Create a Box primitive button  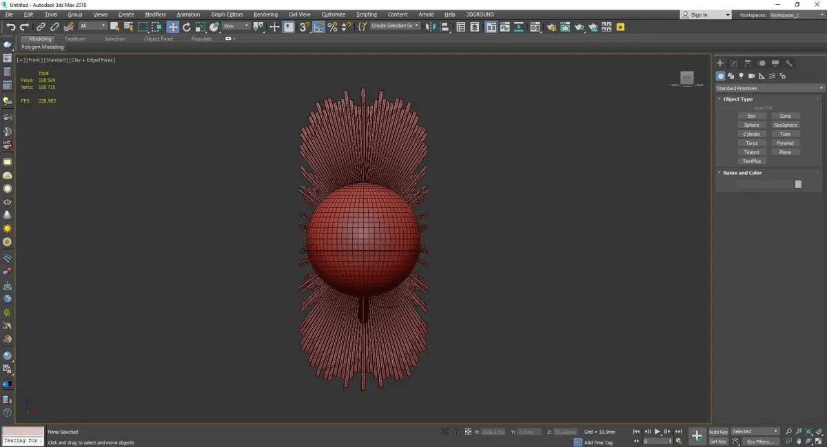[751, 116]
